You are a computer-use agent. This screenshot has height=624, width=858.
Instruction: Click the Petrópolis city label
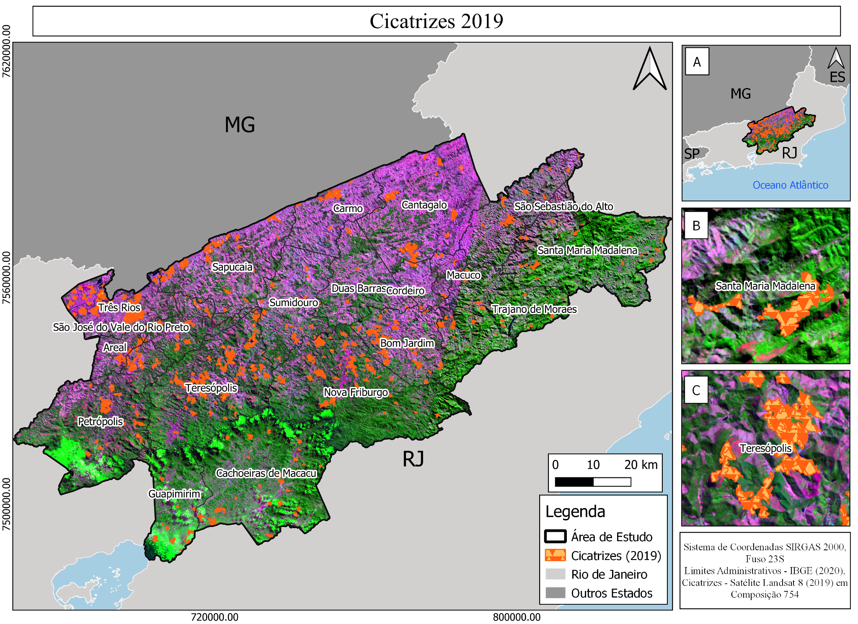(101, 421)
